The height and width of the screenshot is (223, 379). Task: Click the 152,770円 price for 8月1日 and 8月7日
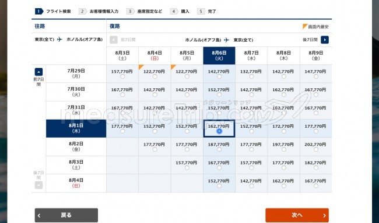[x=251, y=126]
